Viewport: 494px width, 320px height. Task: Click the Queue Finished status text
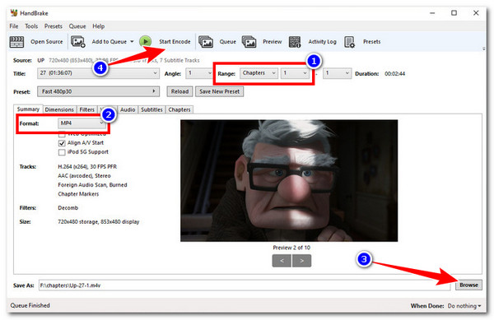pos(30,305)
